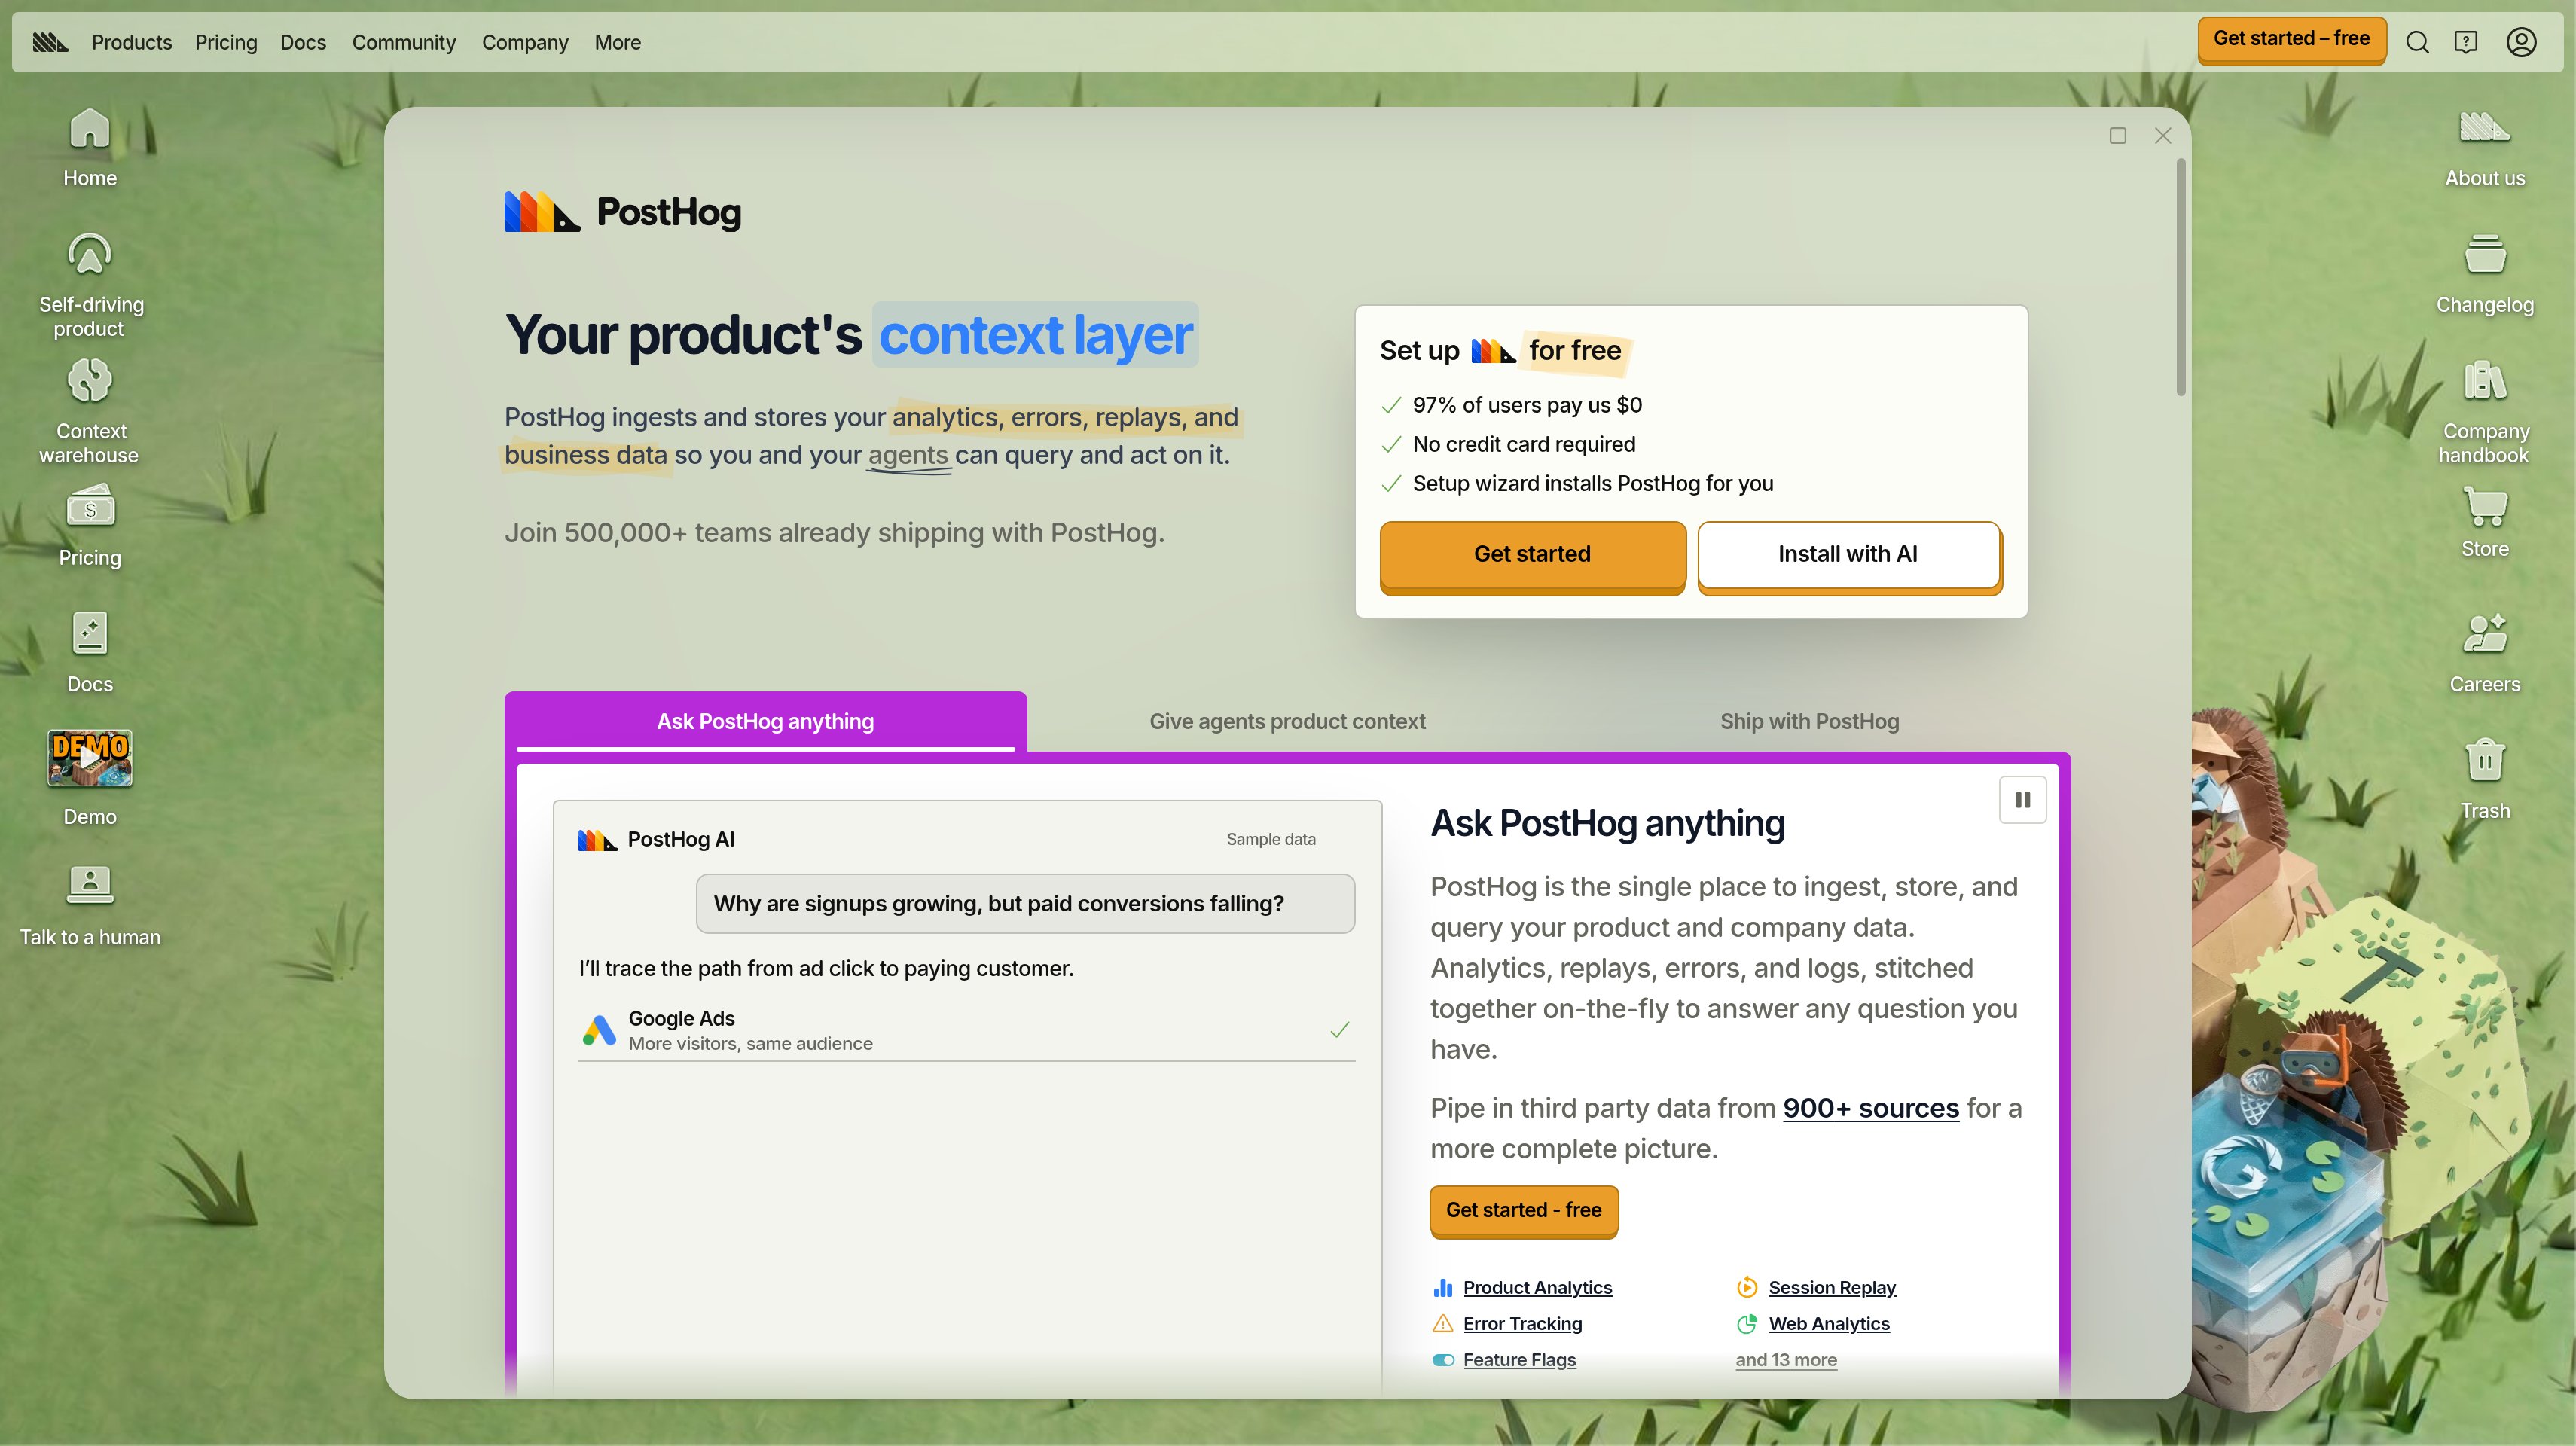Open the Error Tracking link

(x=1522, y=1324)
